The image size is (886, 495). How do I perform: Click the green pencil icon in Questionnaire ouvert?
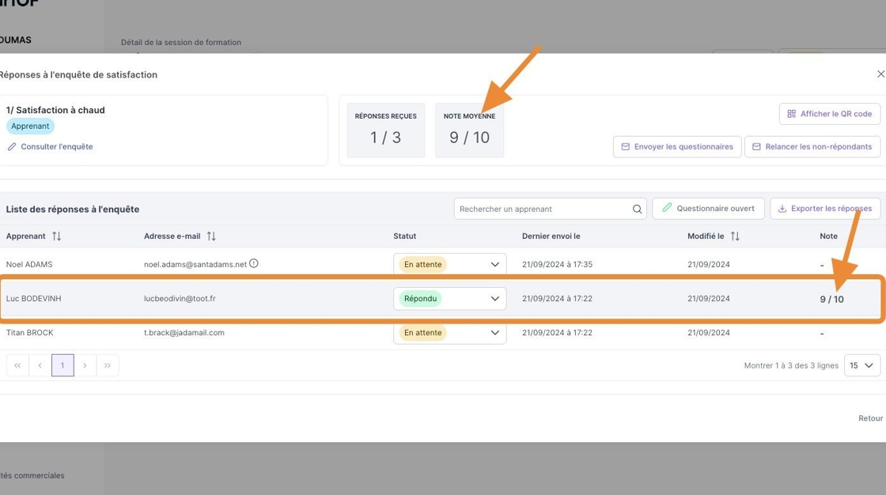pyautogui.click(x=667, y=208)
